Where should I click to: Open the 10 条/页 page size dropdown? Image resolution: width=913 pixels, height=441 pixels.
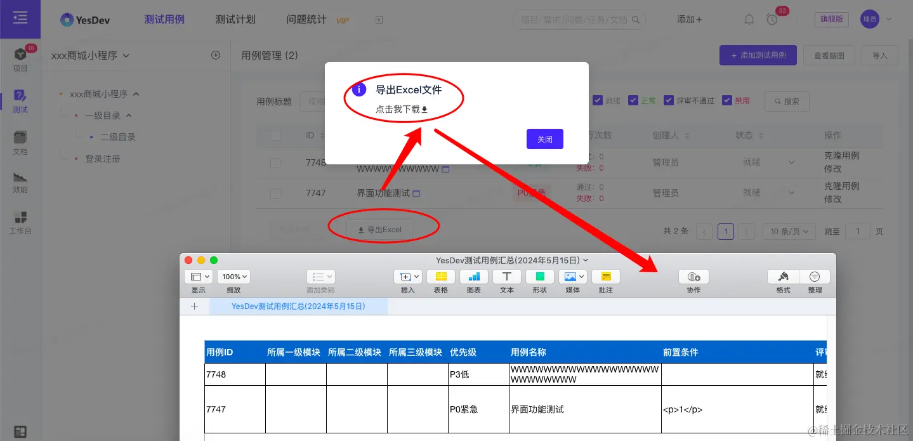coord(789,232)
